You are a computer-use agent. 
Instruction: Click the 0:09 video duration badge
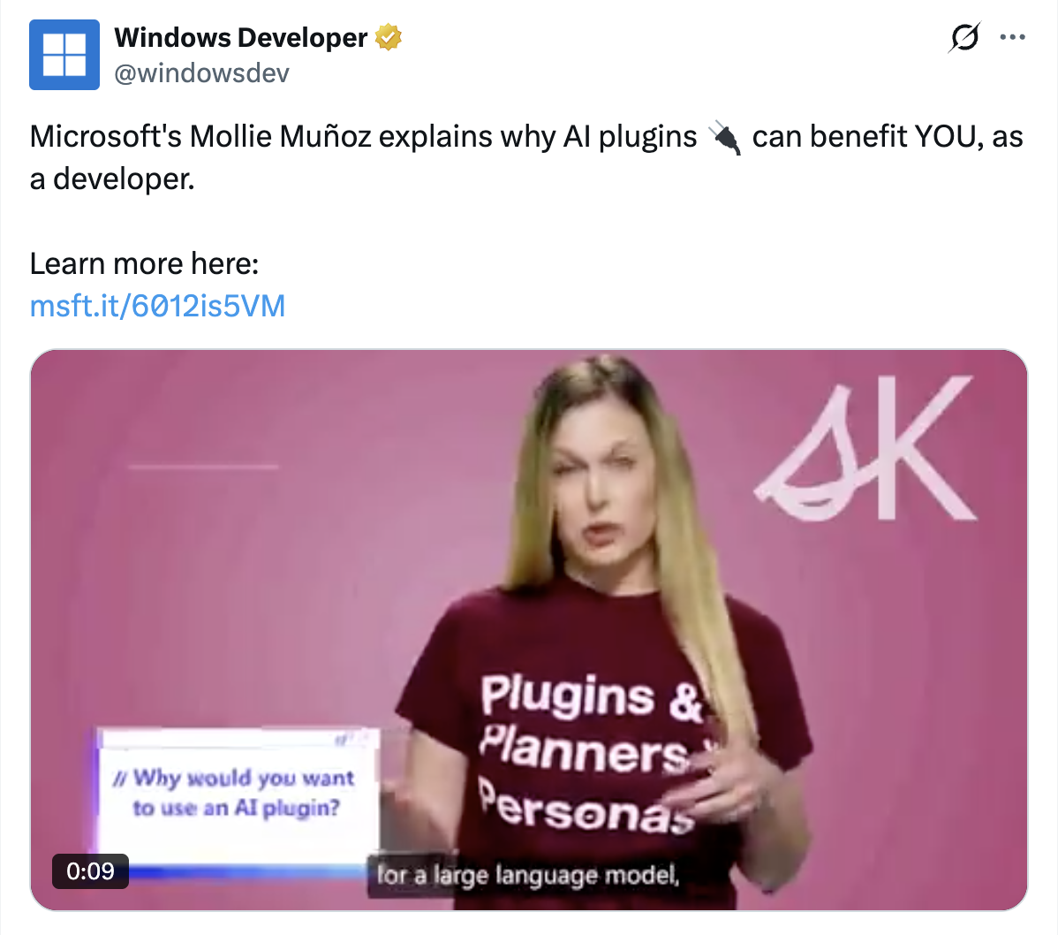(x=90, y=870)
